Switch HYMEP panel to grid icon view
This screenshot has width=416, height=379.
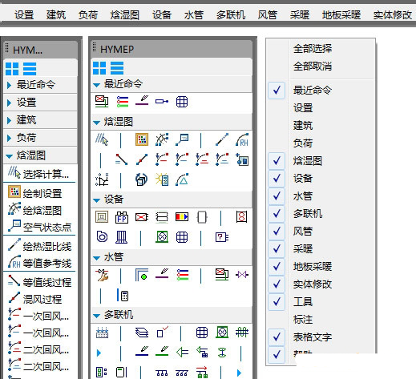pos(99,68)
